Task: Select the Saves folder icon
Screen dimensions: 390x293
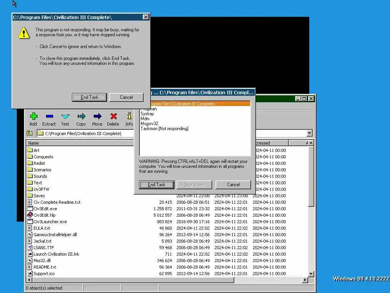Action: [x=30, y=195]
